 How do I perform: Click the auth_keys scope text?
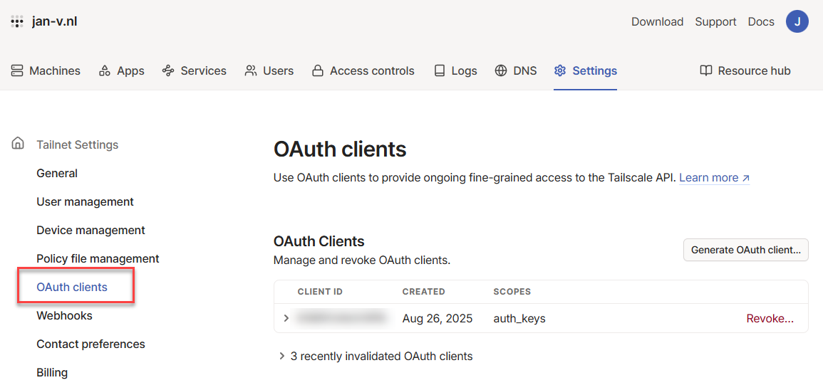coord(519,318)
